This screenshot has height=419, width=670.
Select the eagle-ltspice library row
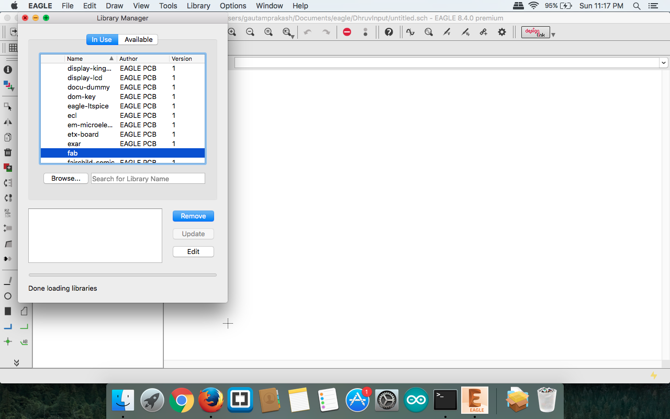[122, 106]
